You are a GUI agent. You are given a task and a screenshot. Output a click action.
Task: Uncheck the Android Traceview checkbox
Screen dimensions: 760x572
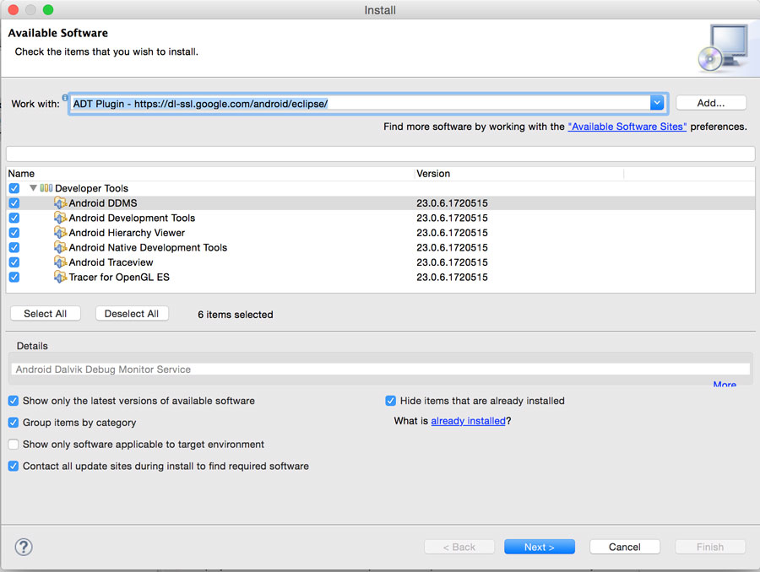pyautogui.click(x=14, y=262)
